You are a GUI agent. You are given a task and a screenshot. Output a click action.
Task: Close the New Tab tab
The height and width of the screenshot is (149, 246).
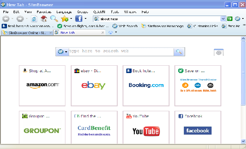102,32
